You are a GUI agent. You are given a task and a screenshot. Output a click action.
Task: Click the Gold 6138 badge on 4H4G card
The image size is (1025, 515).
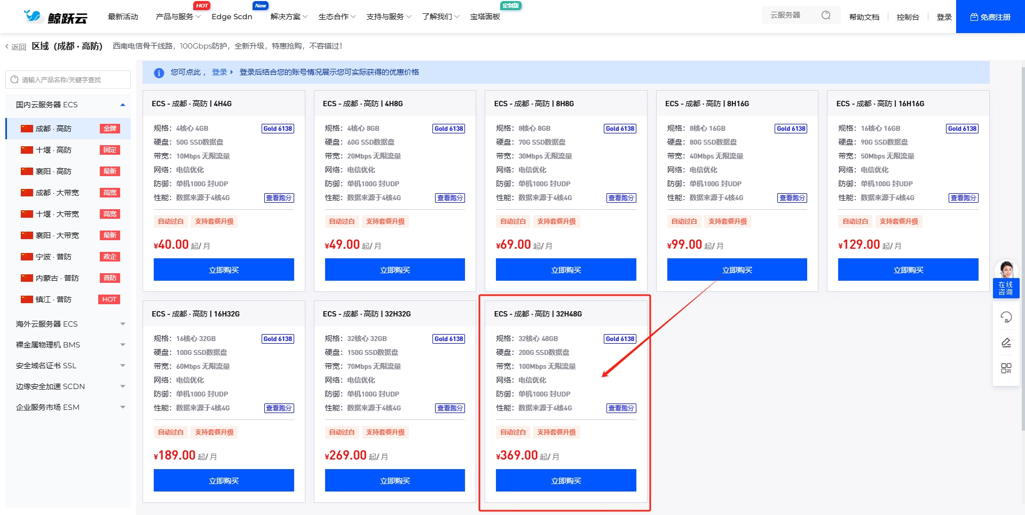278,129
